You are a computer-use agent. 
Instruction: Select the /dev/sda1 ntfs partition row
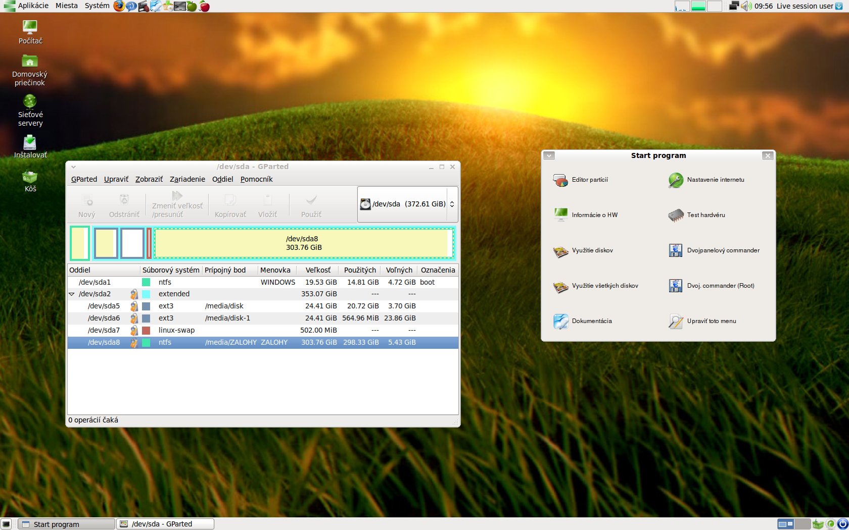(263, 282)
